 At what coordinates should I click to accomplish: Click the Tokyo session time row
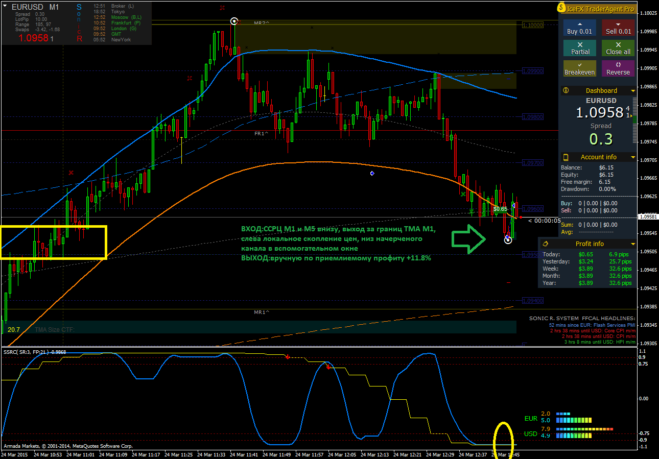point(110,12)
